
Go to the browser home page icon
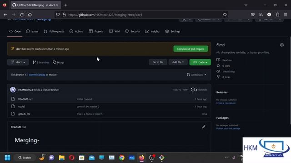tap(30, 14)
